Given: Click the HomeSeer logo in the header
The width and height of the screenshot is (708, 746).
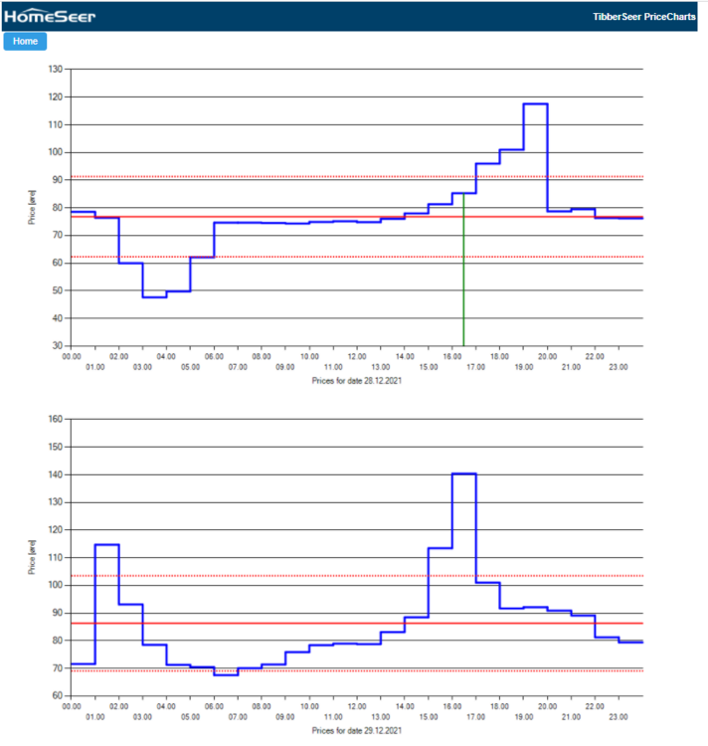Looking at the screenshot, I should click(50, 16).
